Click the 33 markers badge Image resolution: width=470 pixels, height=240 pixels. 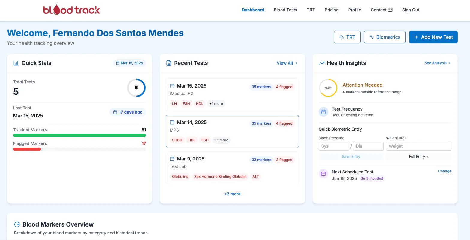(x=261, y=160)
